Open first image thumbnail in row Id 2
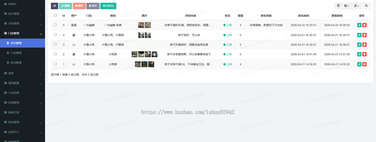Image resolution: width=376 pixels, height=142 pixels. (134, 55)
